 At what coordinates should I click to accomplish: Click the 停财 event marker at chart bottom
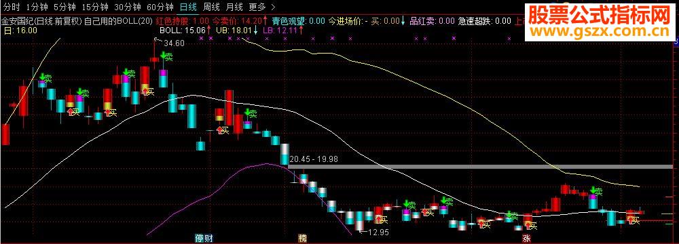click(x=204, y=239)
